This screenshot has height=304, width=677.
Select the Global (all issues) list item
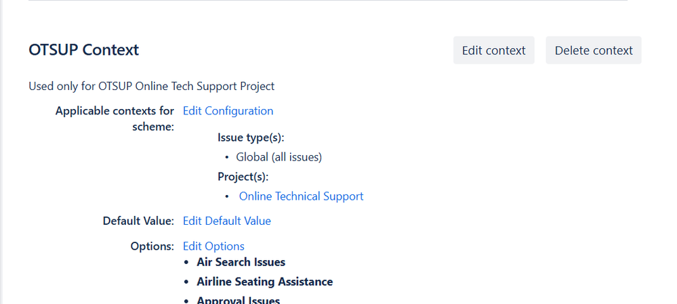click(279, 157)
